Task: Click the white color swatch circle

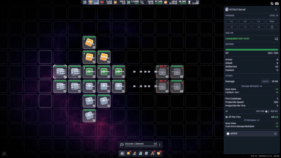Action: pyautogui.click(x=228, y=134)
